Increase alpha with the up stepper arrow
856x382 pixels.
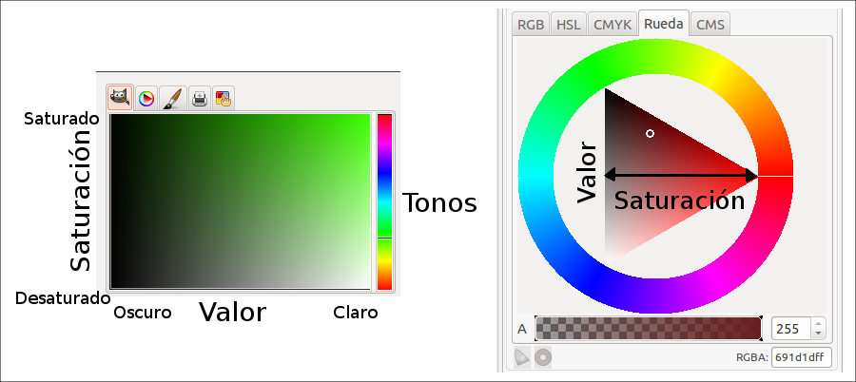pos(818,324)
